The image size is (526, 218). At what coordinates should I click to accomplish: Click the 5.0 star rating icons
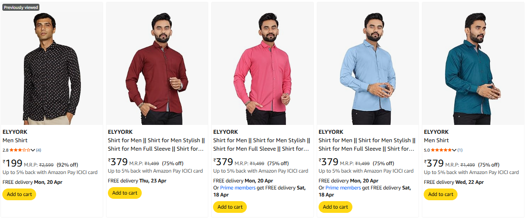(x=441, y=150)
